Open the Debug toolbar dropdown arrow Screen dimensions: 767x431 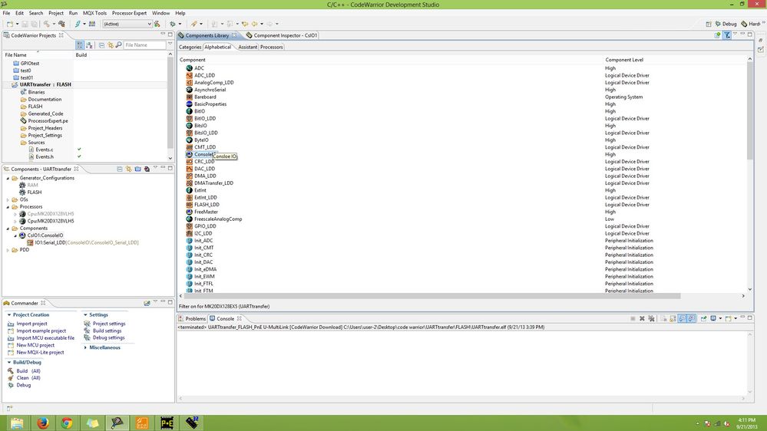(180, 24)
